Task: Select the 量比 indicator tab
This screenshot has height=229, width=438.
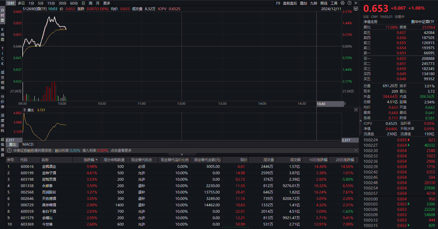Action: 13,144
